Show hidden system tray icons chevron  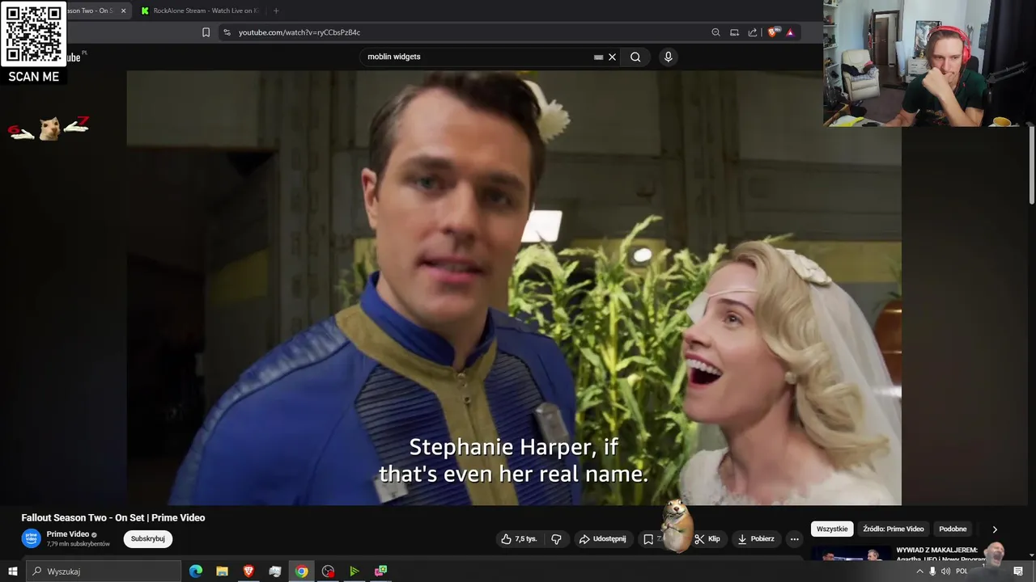[x=919, y=571]
